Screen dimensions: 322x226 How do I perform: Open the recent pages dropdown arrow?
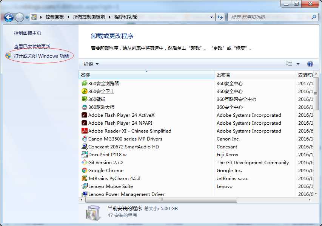27,18
